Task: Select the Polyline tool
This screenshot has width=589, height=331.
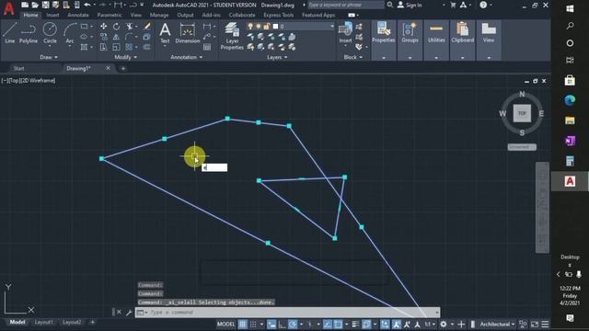Action: [29, 33]
